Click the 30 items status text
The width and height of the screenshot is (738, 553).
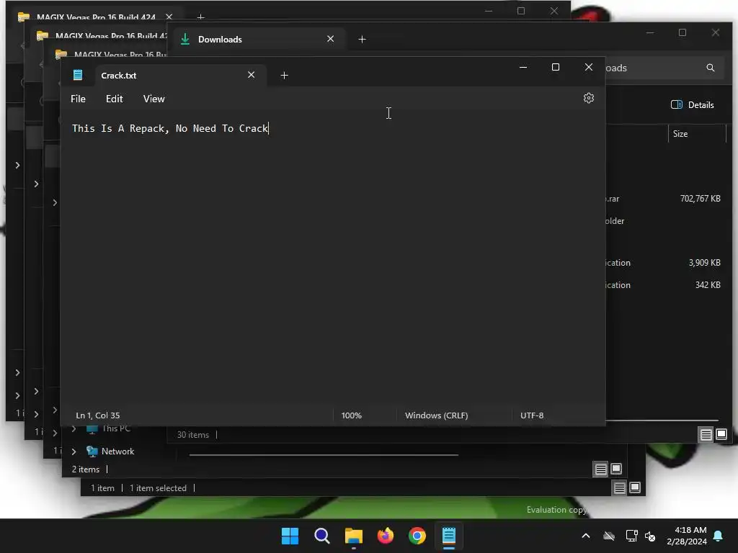click(x=193, y=435)
